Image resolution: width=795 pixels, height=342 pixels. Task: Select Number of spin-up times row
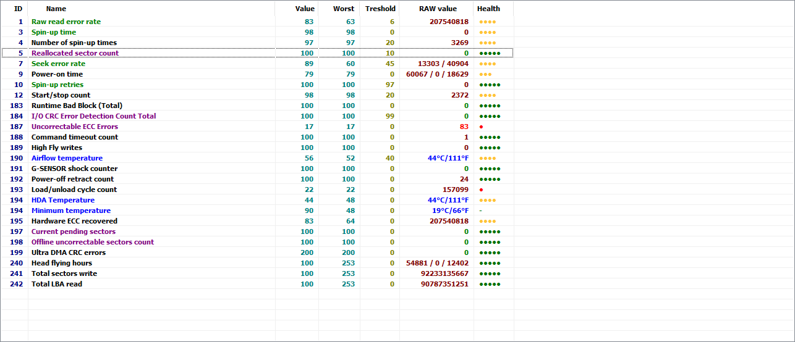pyautogui.click(x=257, y=43)
